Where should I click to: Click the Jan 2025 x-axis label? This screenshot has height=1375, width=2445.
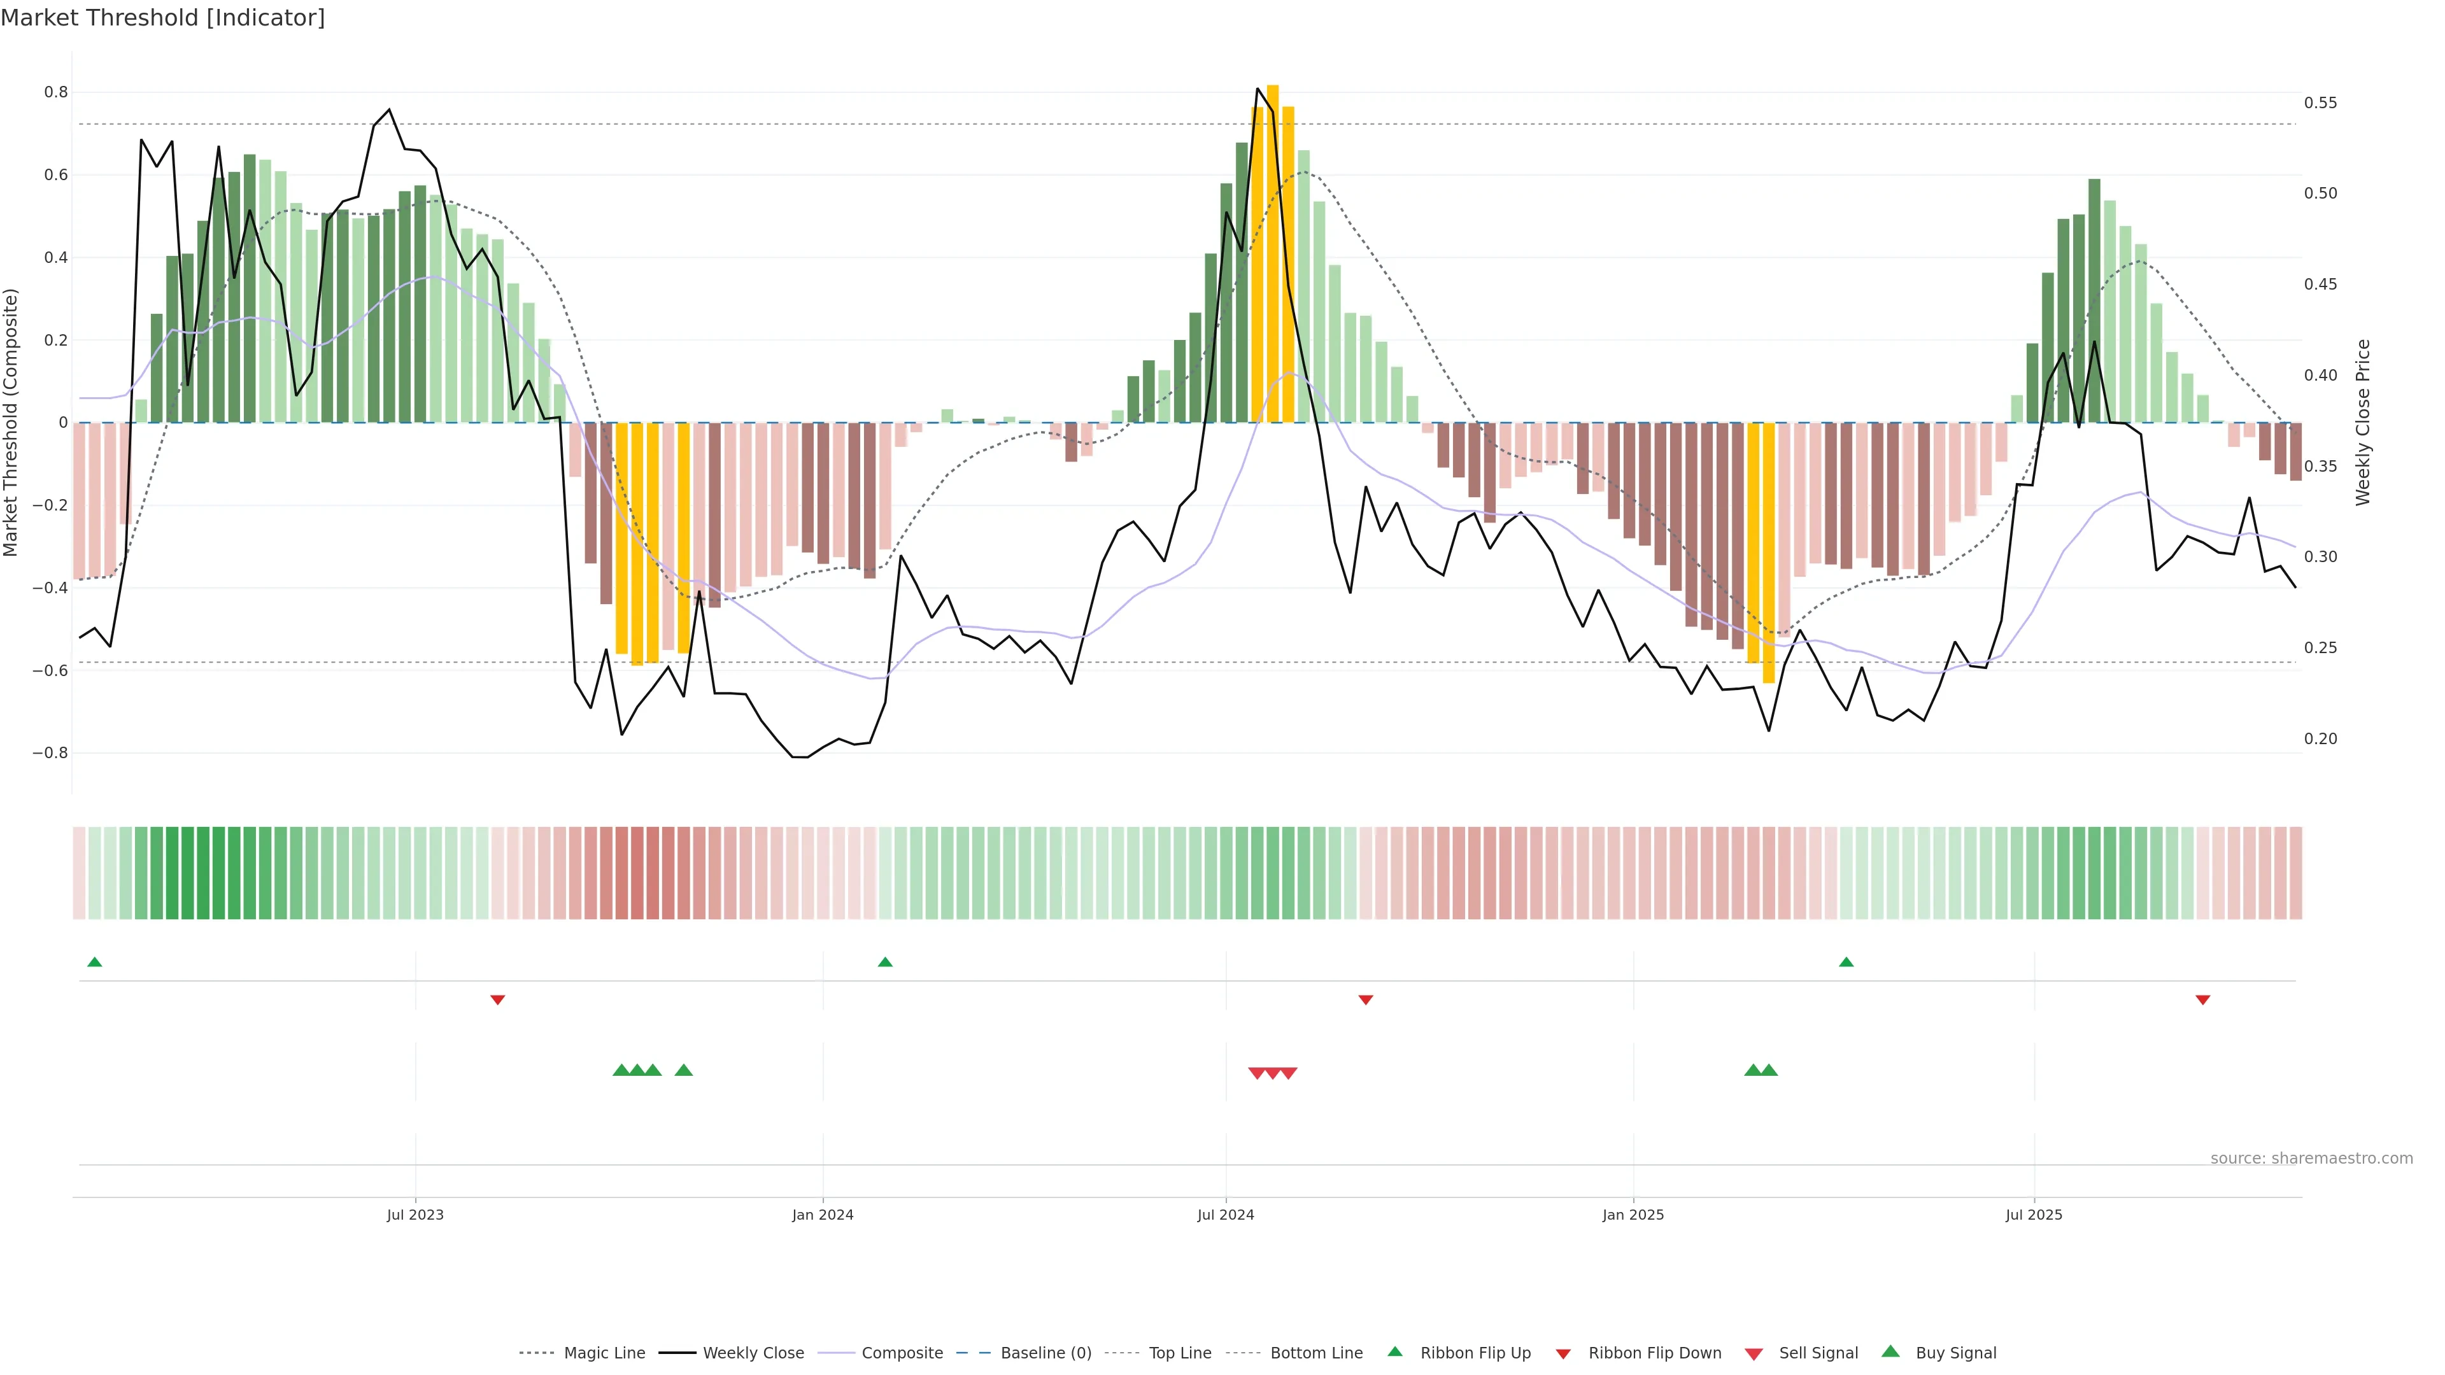[x=1633, y=1215]
